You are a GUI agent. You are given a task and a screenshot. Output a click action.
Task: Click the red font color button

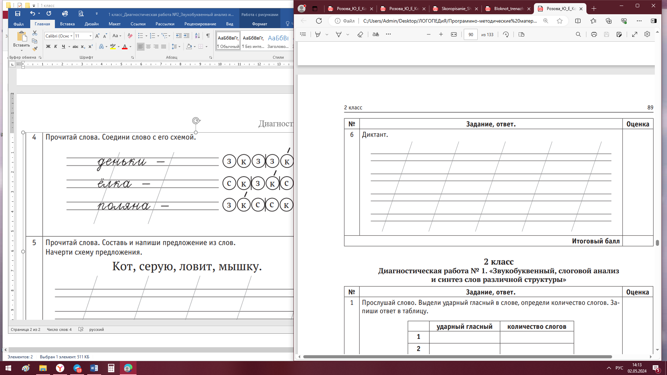coord(125,47)
